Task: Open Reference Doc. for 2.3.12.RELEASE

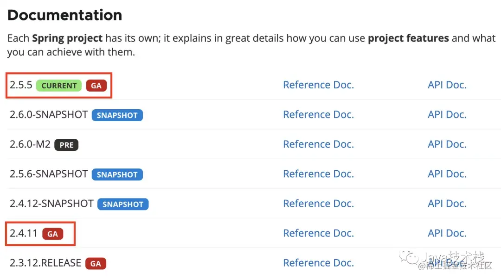Action: 318,263
